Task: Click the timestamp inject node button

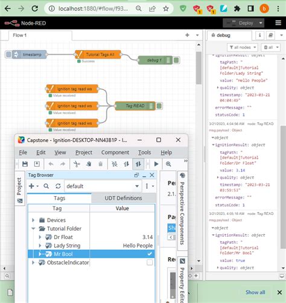Action: pyautogui.click(x=8, y=54)
